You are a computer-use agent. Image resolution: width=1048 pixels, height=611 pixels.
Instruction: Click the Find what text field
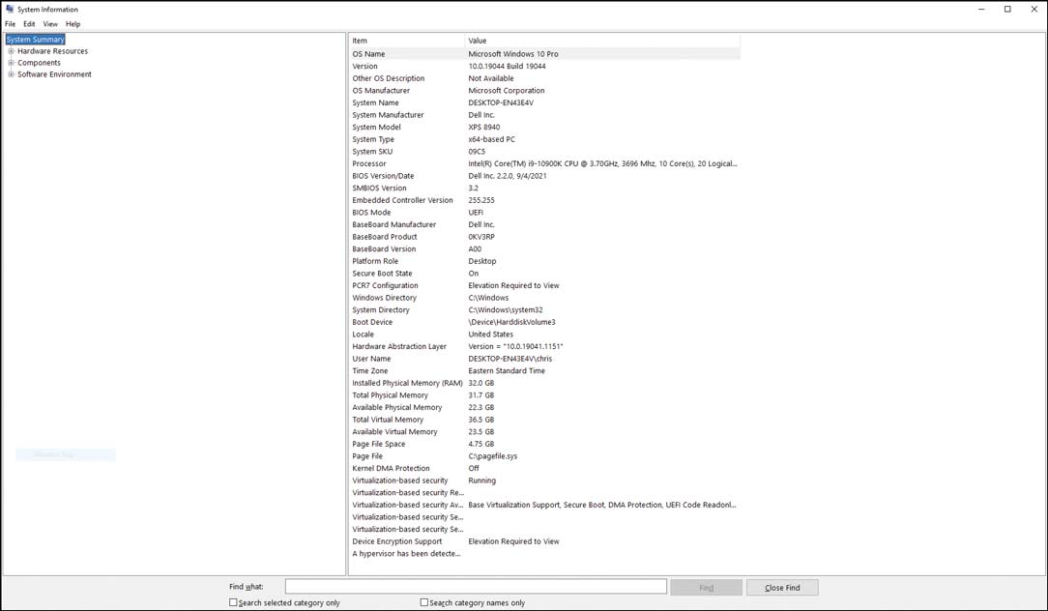coord(476,586)
